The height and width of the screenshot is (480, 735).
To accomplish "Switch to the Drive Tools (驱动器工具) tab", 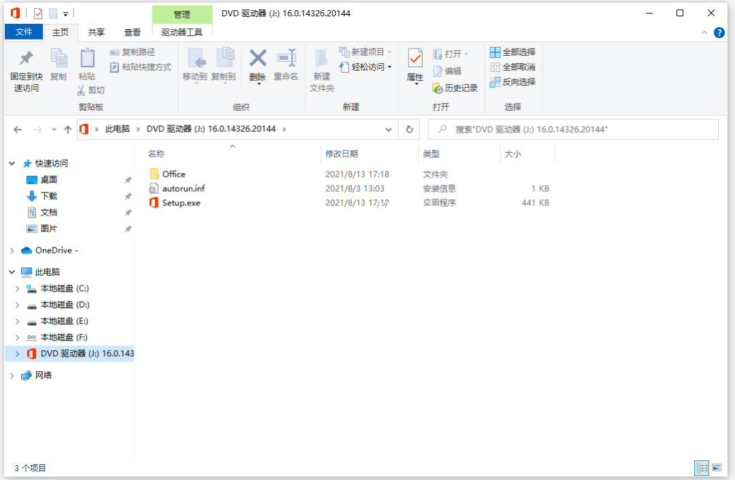I will click(x=182, y=32).
